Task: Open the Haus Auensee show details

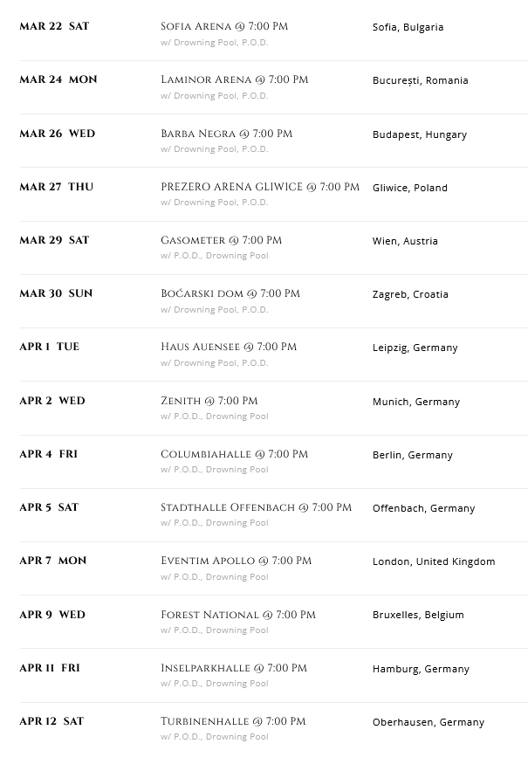Action: [229, 347]
